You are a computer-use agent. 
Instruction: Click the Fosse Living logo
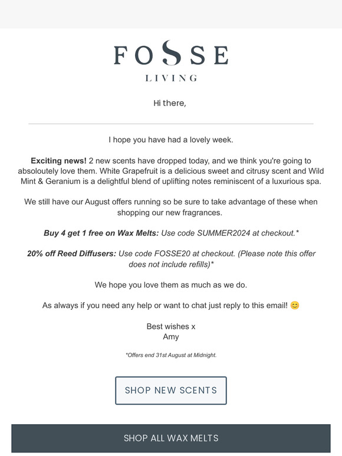coord(171,61)
